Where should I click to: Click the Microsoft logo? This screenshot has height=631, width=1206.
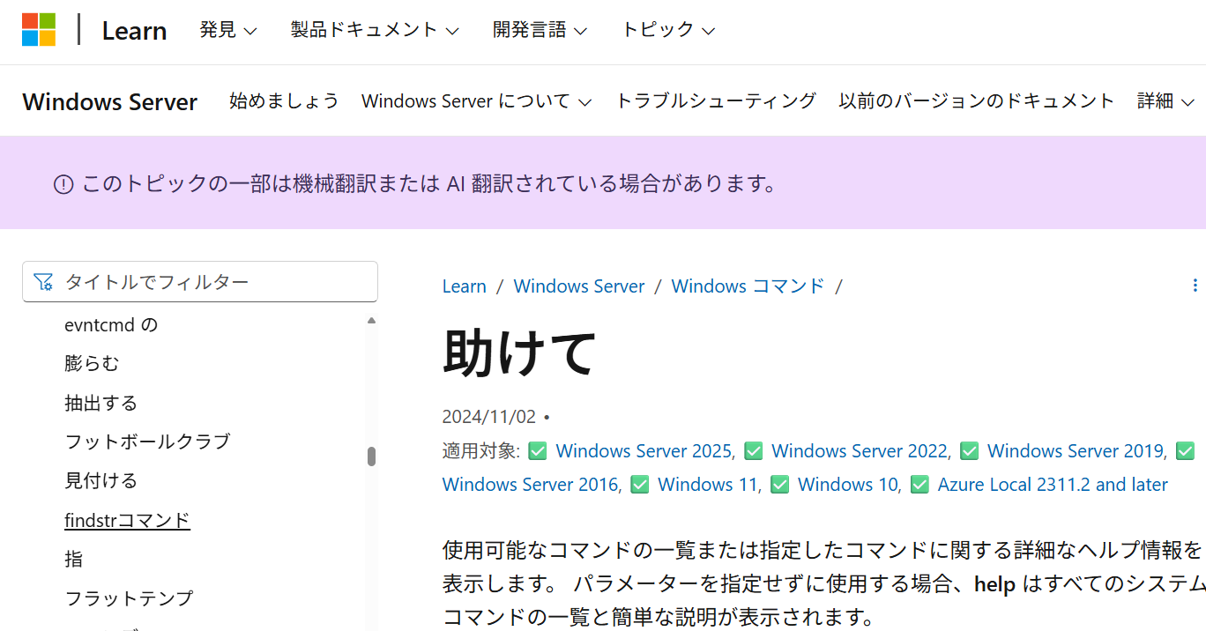pos(39,30)
